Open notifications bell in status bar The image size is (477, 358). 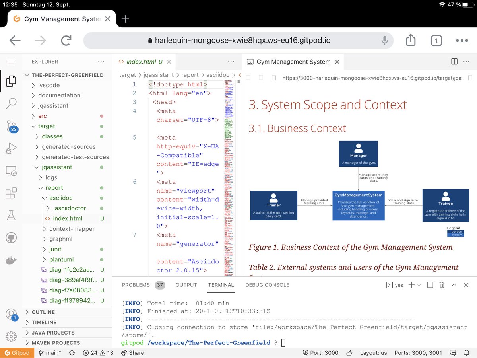pyautogui.click(x=467, y=353)
